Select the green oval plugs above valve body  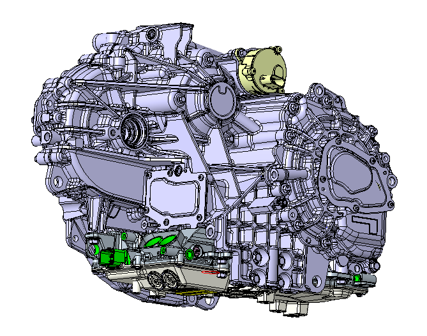pyautogui.click(x=160, y=242)
